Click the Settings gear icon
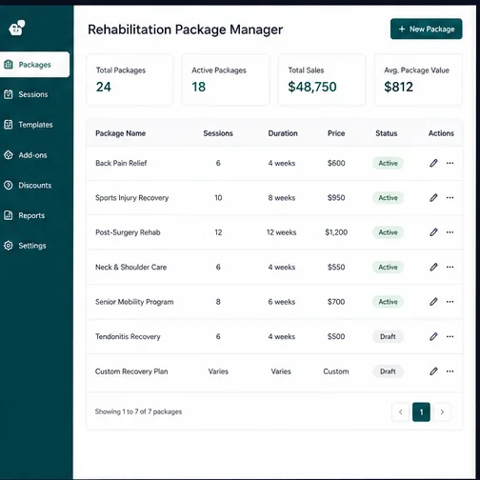480x480 pixels. click(9, 246)
